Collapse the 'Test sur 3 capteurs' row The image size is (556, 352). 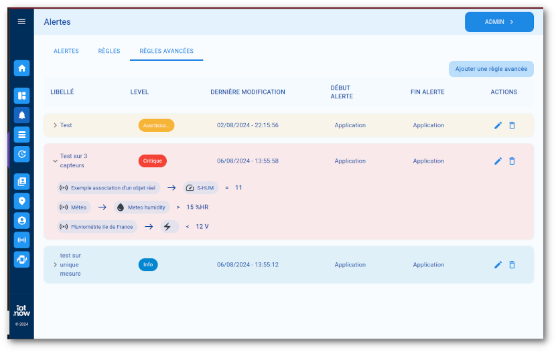click(x=55, y=161)
